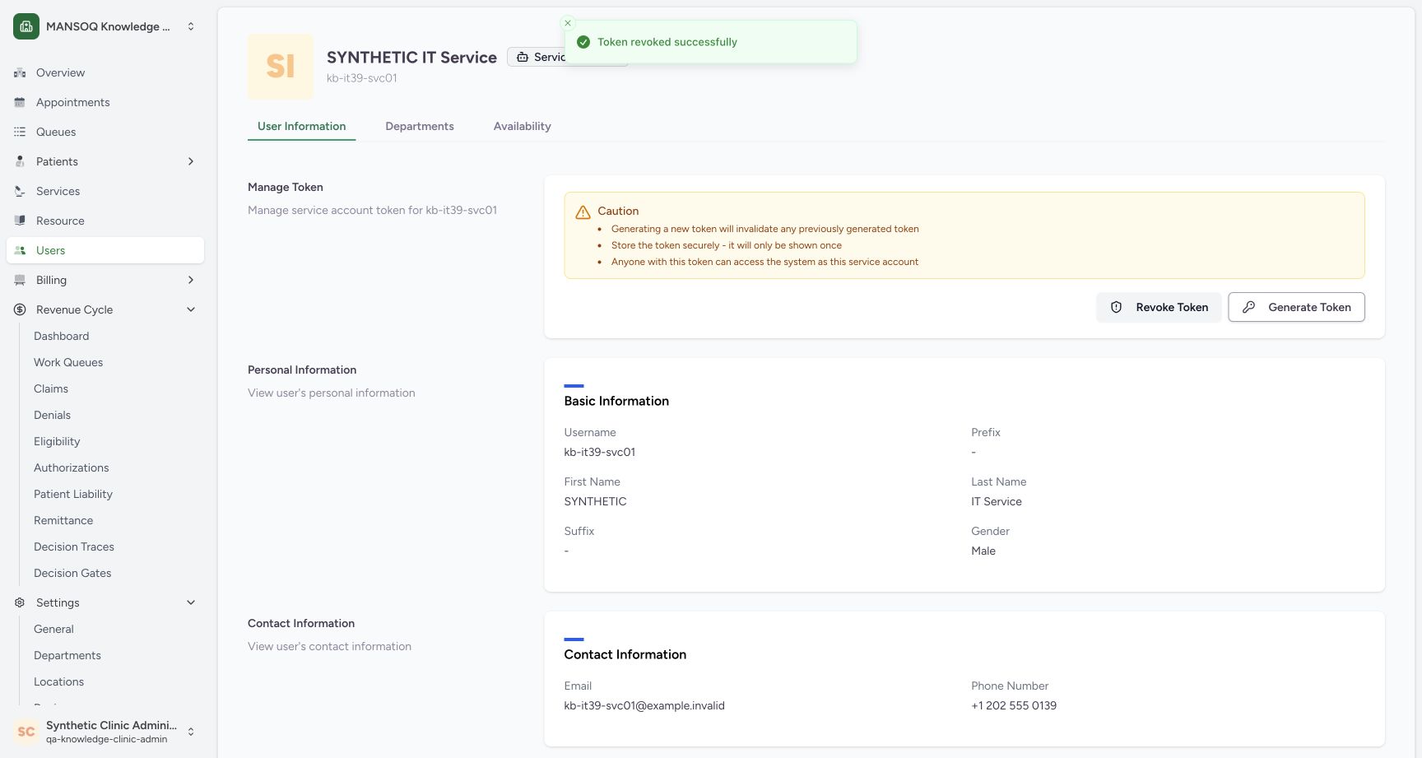Open Departments under Settings
The width and height of the screenshot is (1422, 758).
[x=67, y=655]
